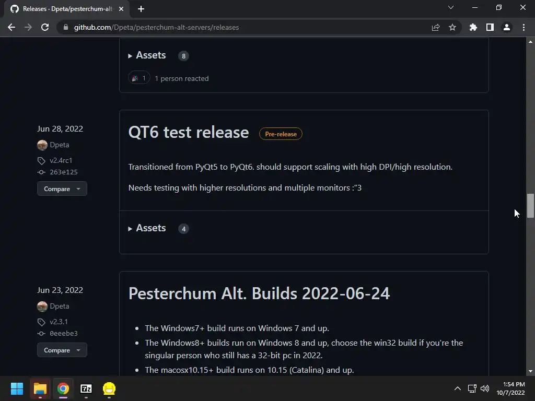Go back with the browser back arrow
The height and width of the screenshot is (401, 535).
tap(11, 27)
